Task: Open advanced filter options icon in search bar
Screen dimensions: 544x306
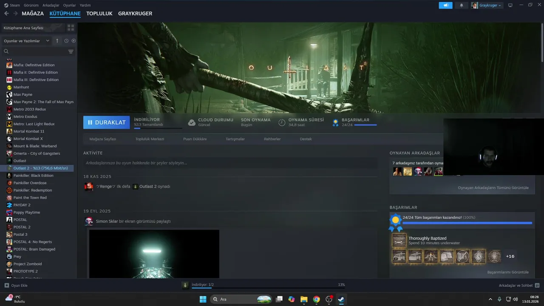Action: 71,51
